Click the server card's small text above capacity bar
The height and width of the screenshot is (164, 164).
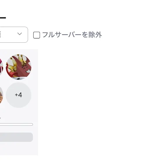tap(0, 118)
